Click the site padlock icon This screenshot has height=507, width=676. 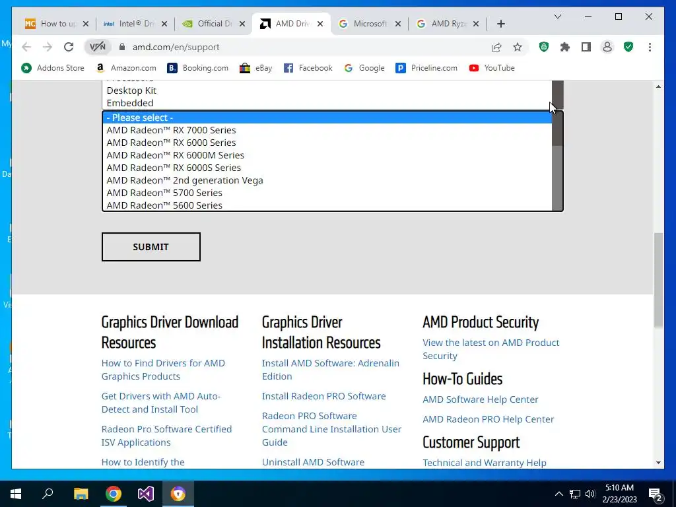click(122, 47)
